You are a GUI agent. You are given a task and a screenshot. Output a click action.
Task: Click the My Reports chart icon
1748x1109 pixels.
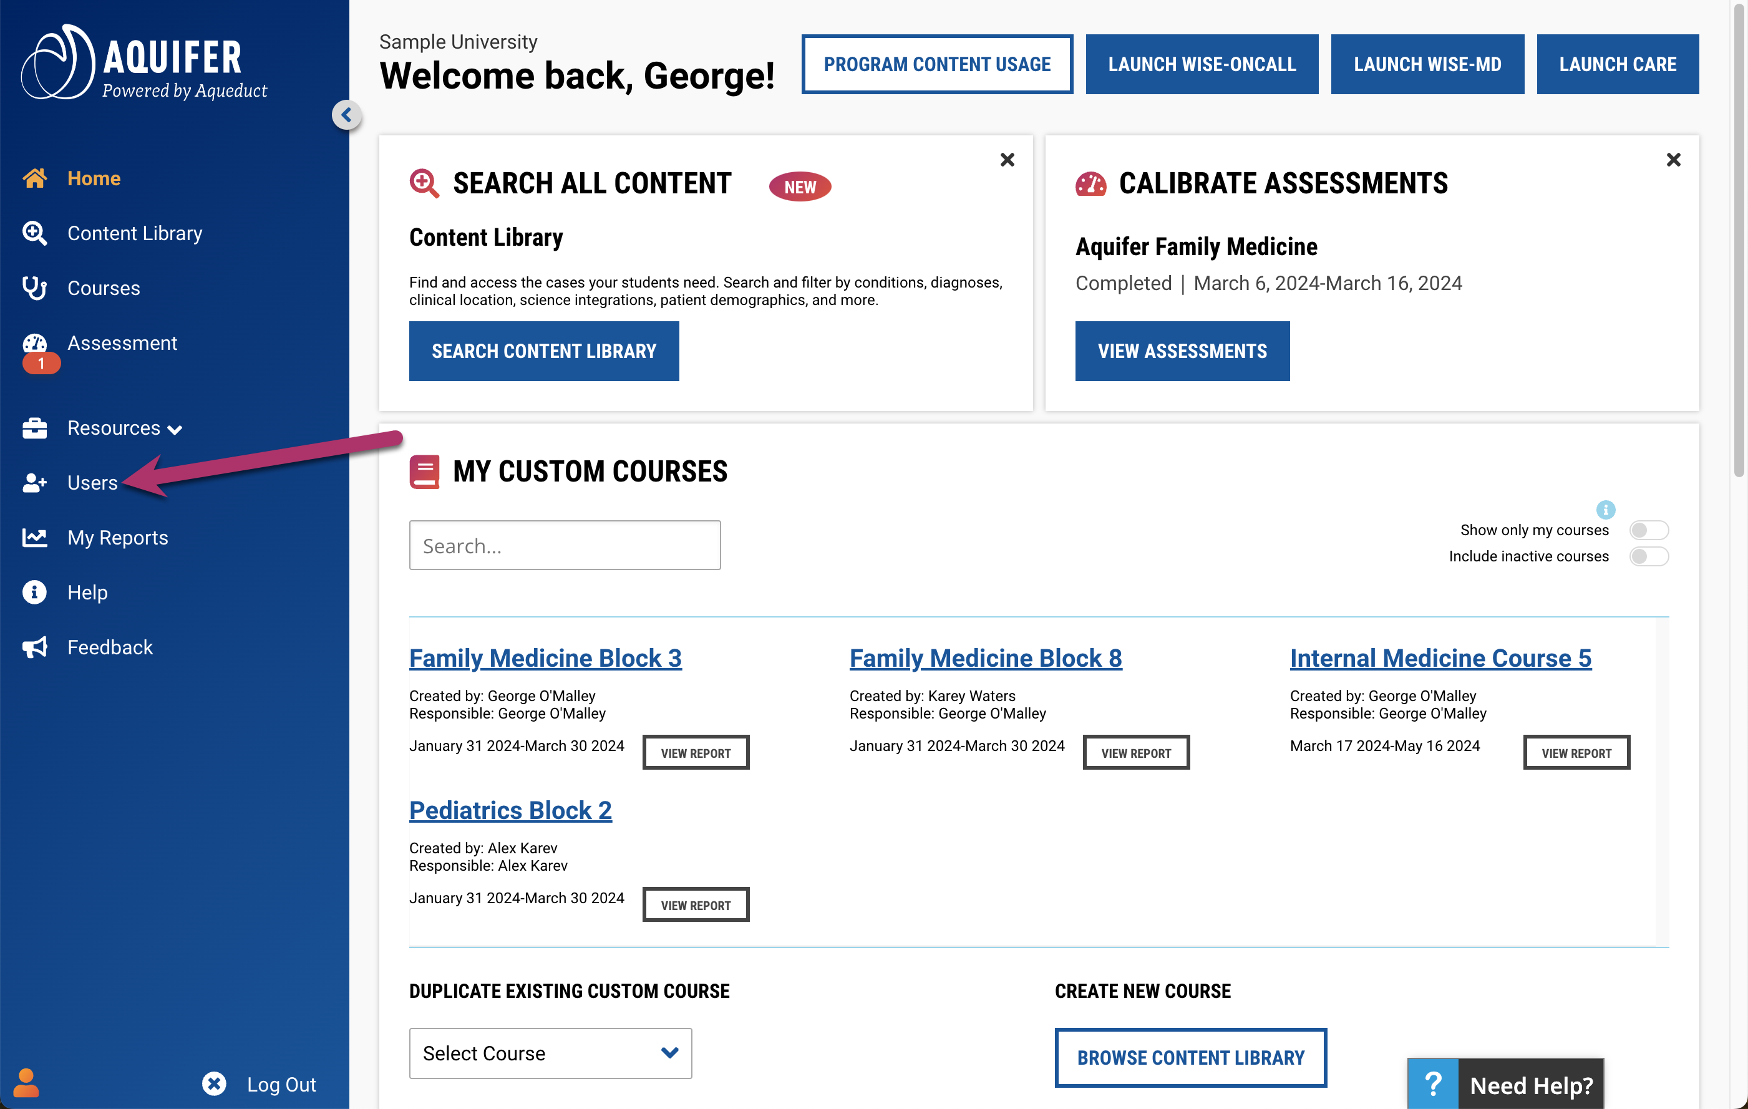click(x=34, y=538)
